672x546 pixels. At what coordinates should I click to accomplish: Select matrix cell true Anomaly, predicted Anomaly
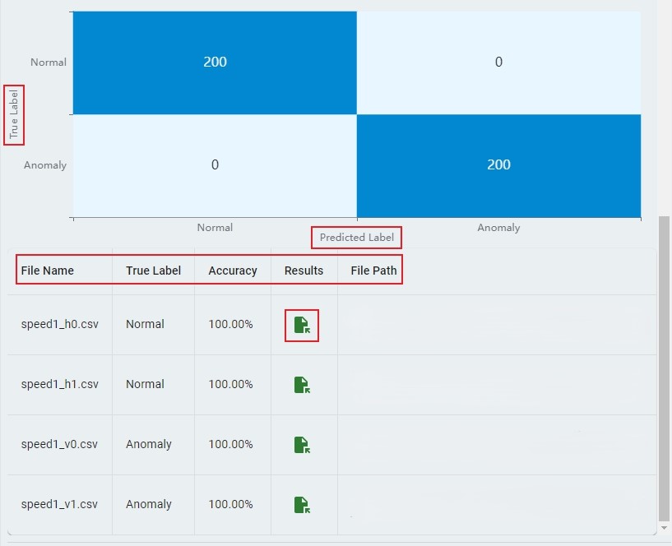point(498,165)
